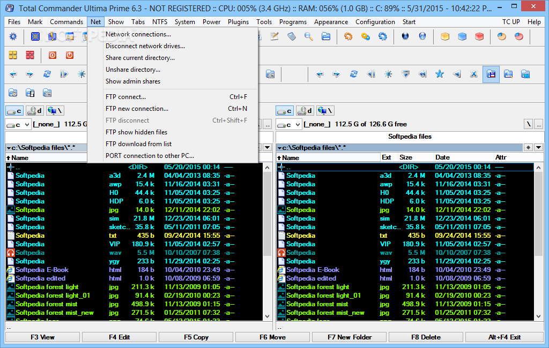Click the F7 New Folder button
Screen dimensions: 549x348
pos(350,337)
